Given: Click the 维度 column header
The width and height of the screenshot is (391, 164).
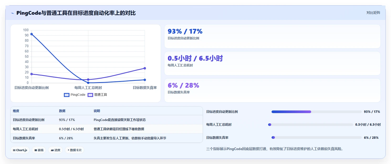Looking at the screenshot, I should [x=16, y=111].
